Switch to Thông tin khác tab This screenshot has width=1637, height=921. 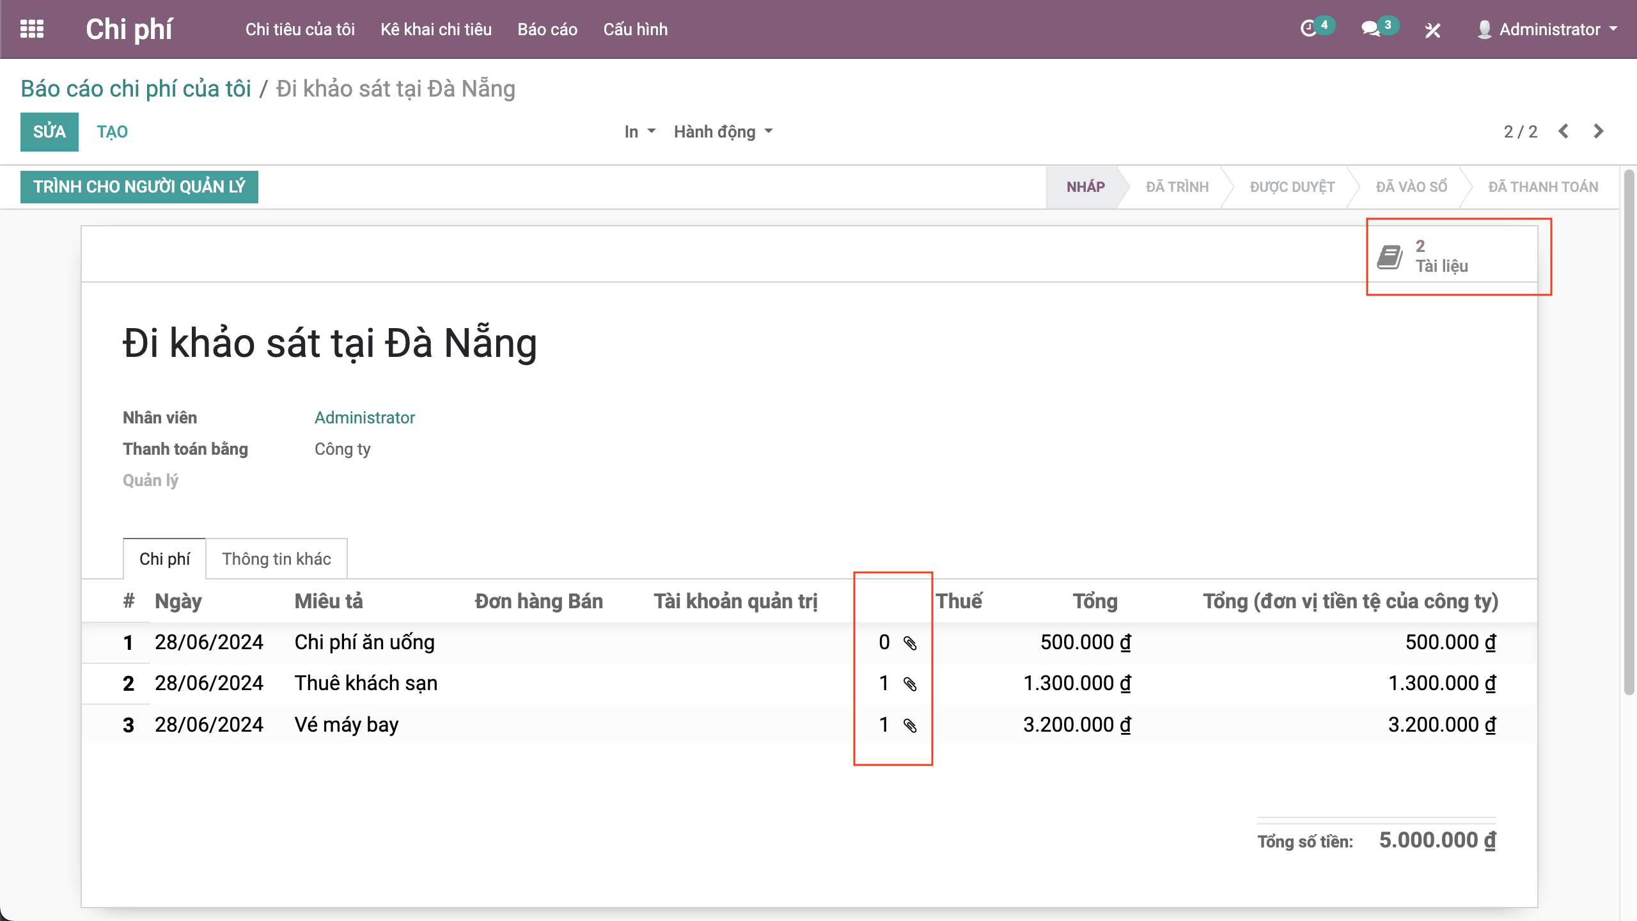(276, 559)
